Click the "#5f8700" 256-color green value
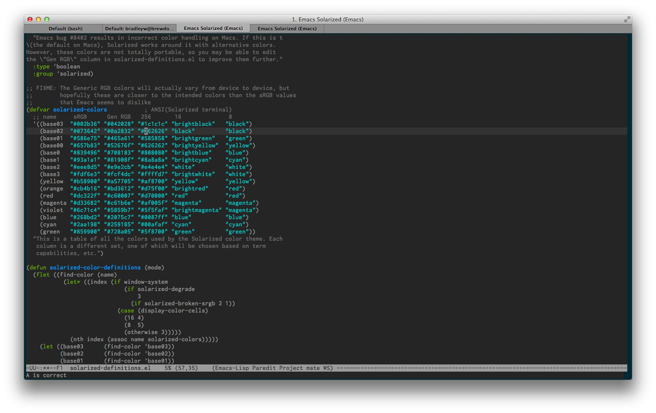This screenshot has width=656, height=413. coord(153,232)
